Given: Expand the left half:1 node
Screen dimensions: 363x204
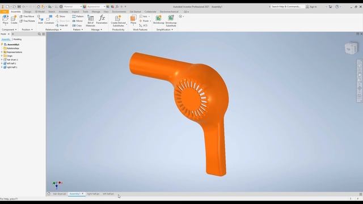Looking at the screenshot, I should click(2, 63).
